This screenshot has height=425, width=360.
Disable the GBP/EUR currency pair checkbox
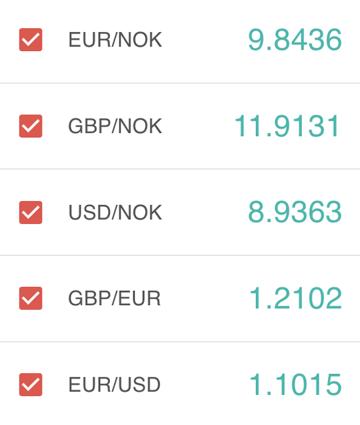tap(31, 298)
